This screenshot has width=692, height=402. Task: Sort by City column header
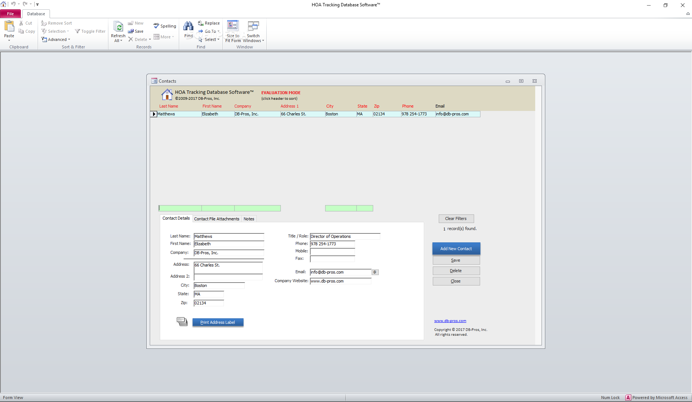tap(330, 106)
